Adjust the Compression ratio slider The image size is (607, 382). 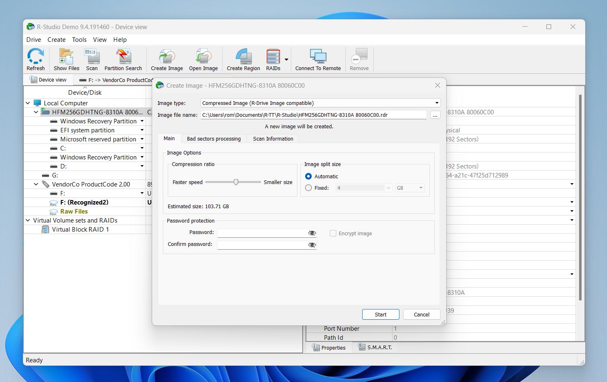point(235,182)
